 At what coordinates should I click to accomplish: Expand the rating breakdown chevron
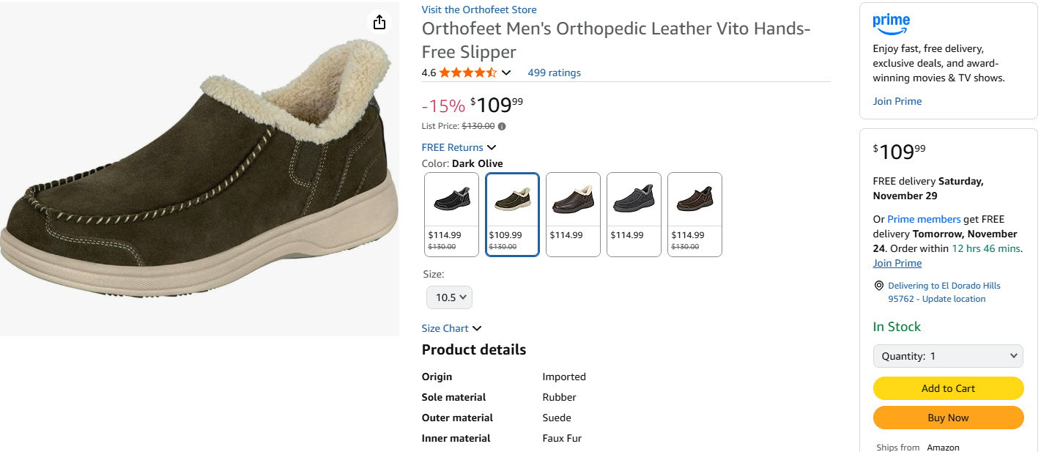pyautogui.click(x=506, y=73)
